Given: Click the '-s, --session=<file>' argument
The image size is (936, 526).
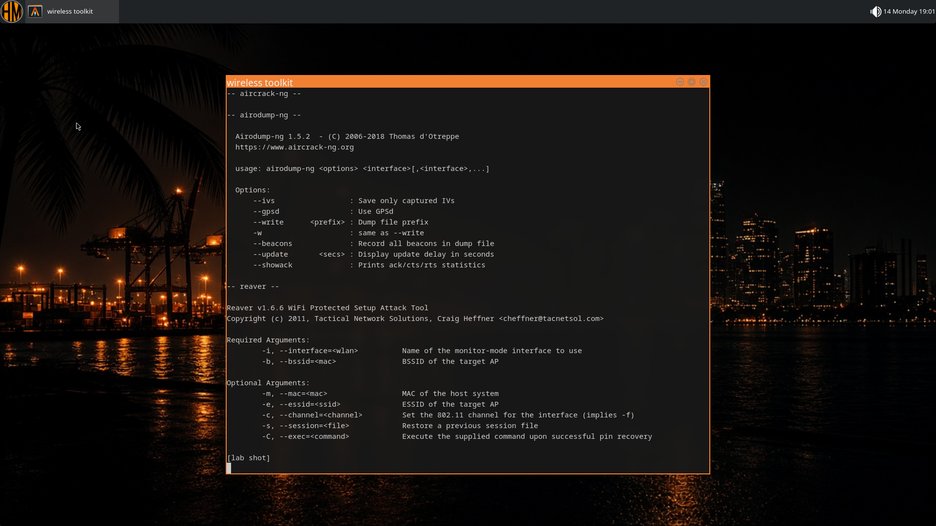Looking at the screenshot, I should (x=305, y=426).
